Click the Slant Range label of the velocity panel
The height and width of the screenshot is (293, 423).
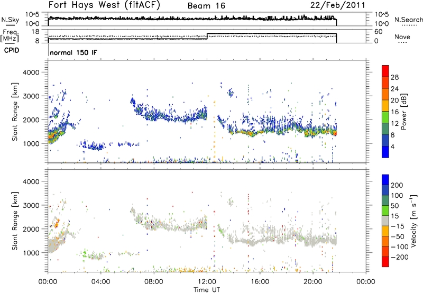point(15,221)
